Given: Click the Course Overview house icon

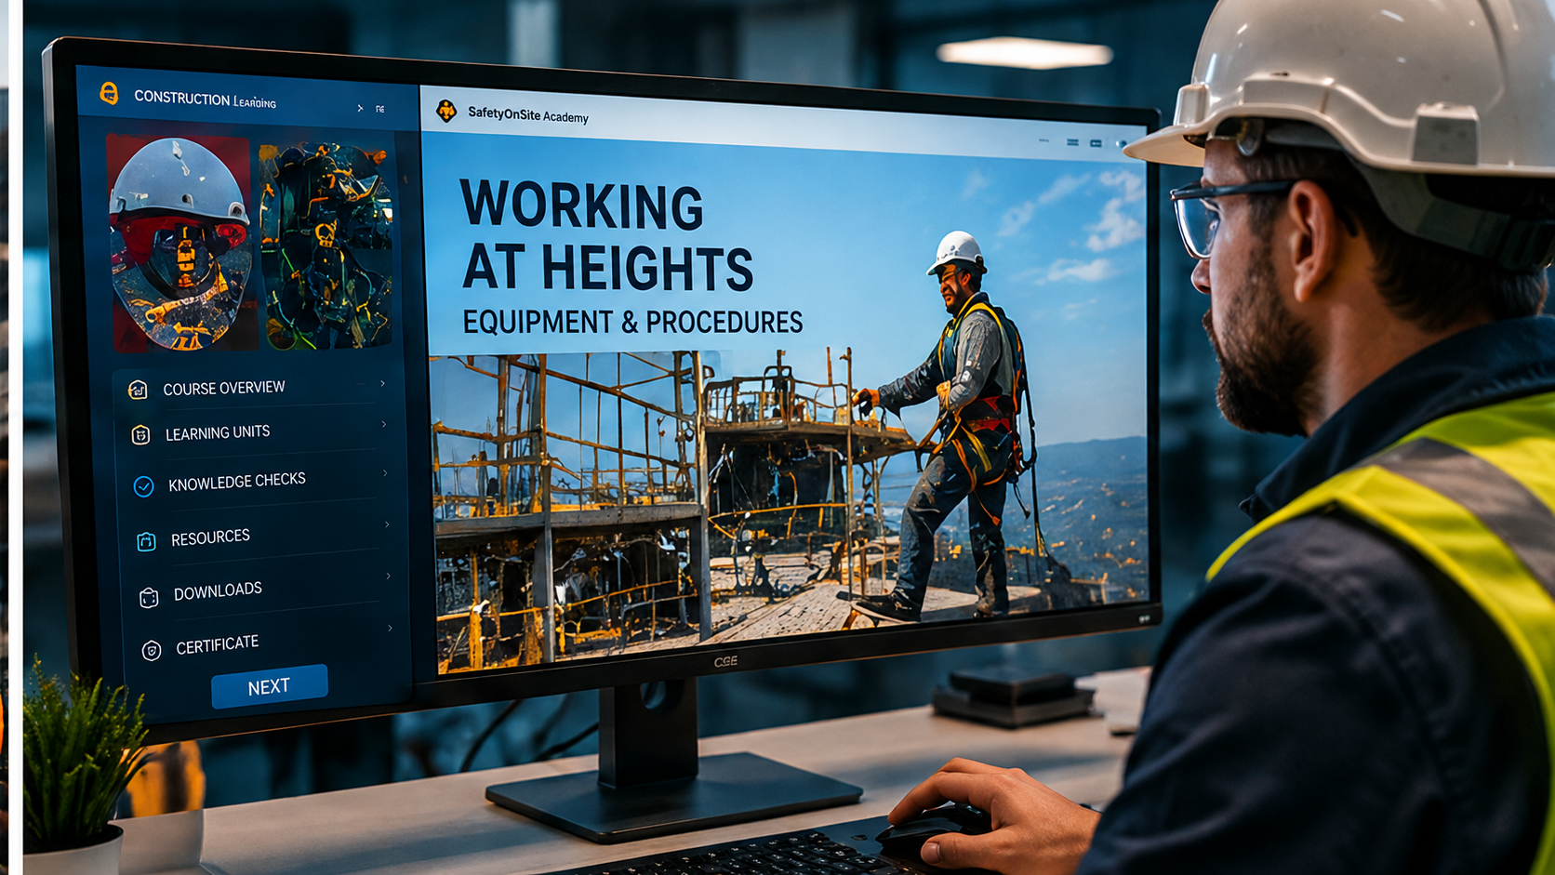Looking at the screenshot, I should tap(138, 390).
